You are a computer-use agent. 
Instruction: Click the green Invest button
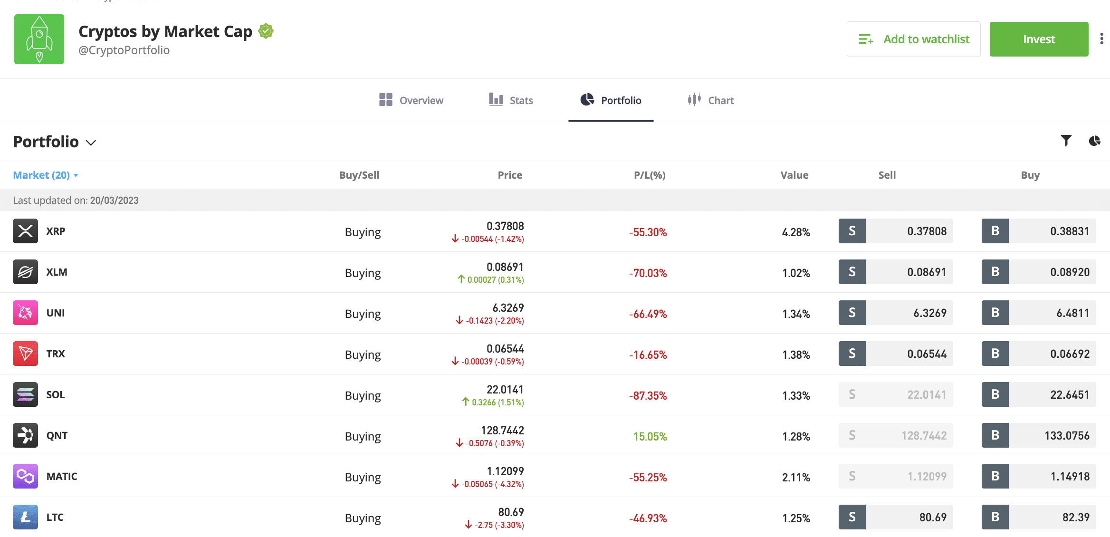point(1039,39)
